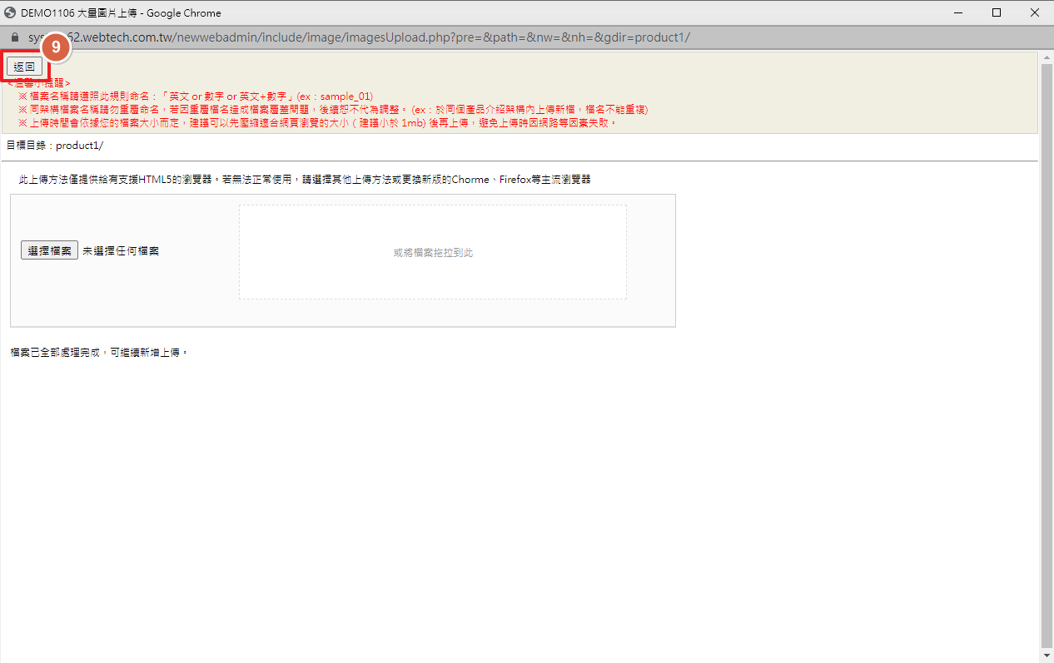1054x663 pixels.
Task: Click the scrollbar up arrow
Action: coord(1047,57)
